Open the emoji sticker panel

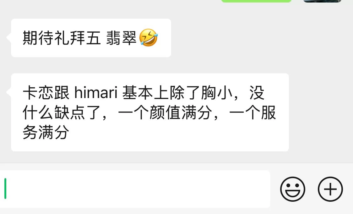[x=292, y=189]
